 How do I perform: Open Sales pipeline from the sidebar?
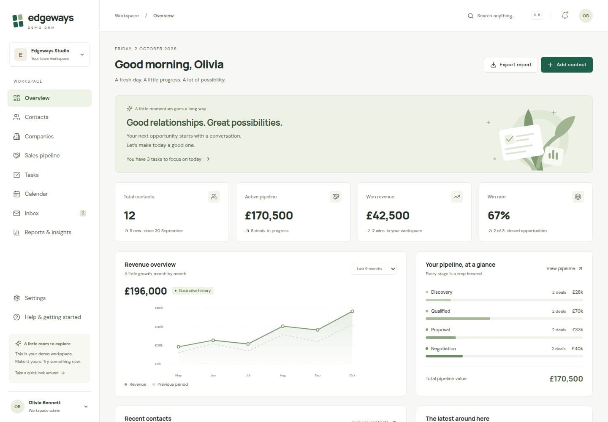tap(49, 156)
